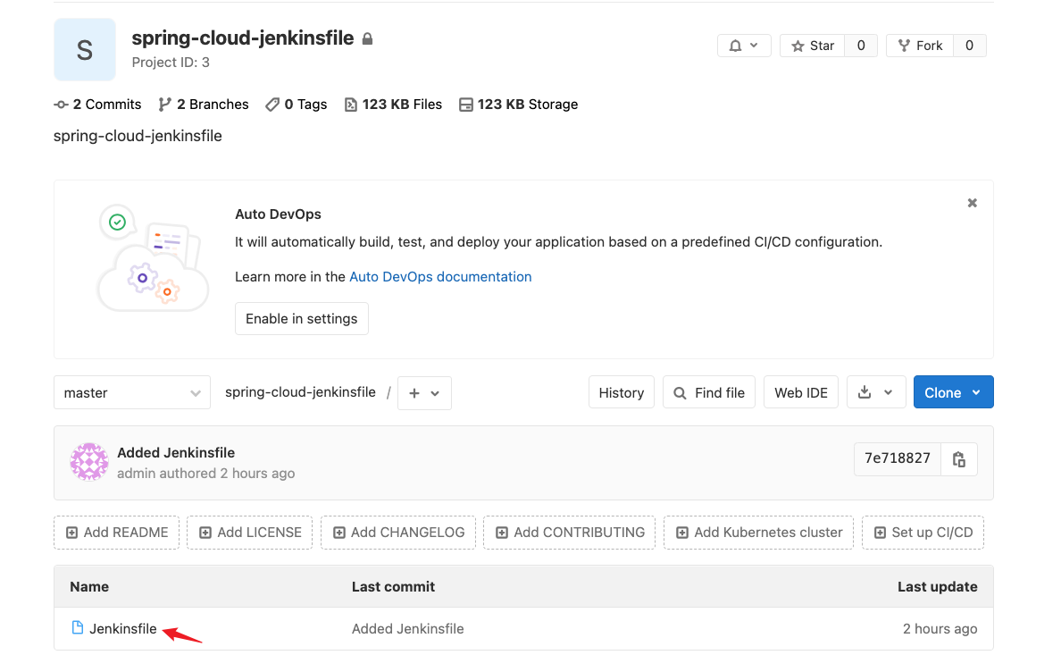Open the 123 KB Files link
The image size is (1061, 655).
coord(393,105)
